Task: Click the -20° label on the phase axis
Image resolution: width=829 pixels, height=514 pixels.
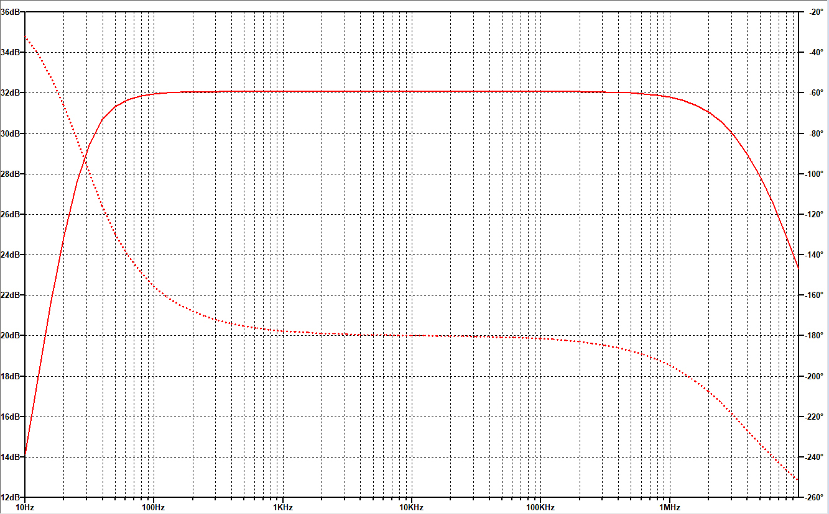Action: tap(814, 12)
